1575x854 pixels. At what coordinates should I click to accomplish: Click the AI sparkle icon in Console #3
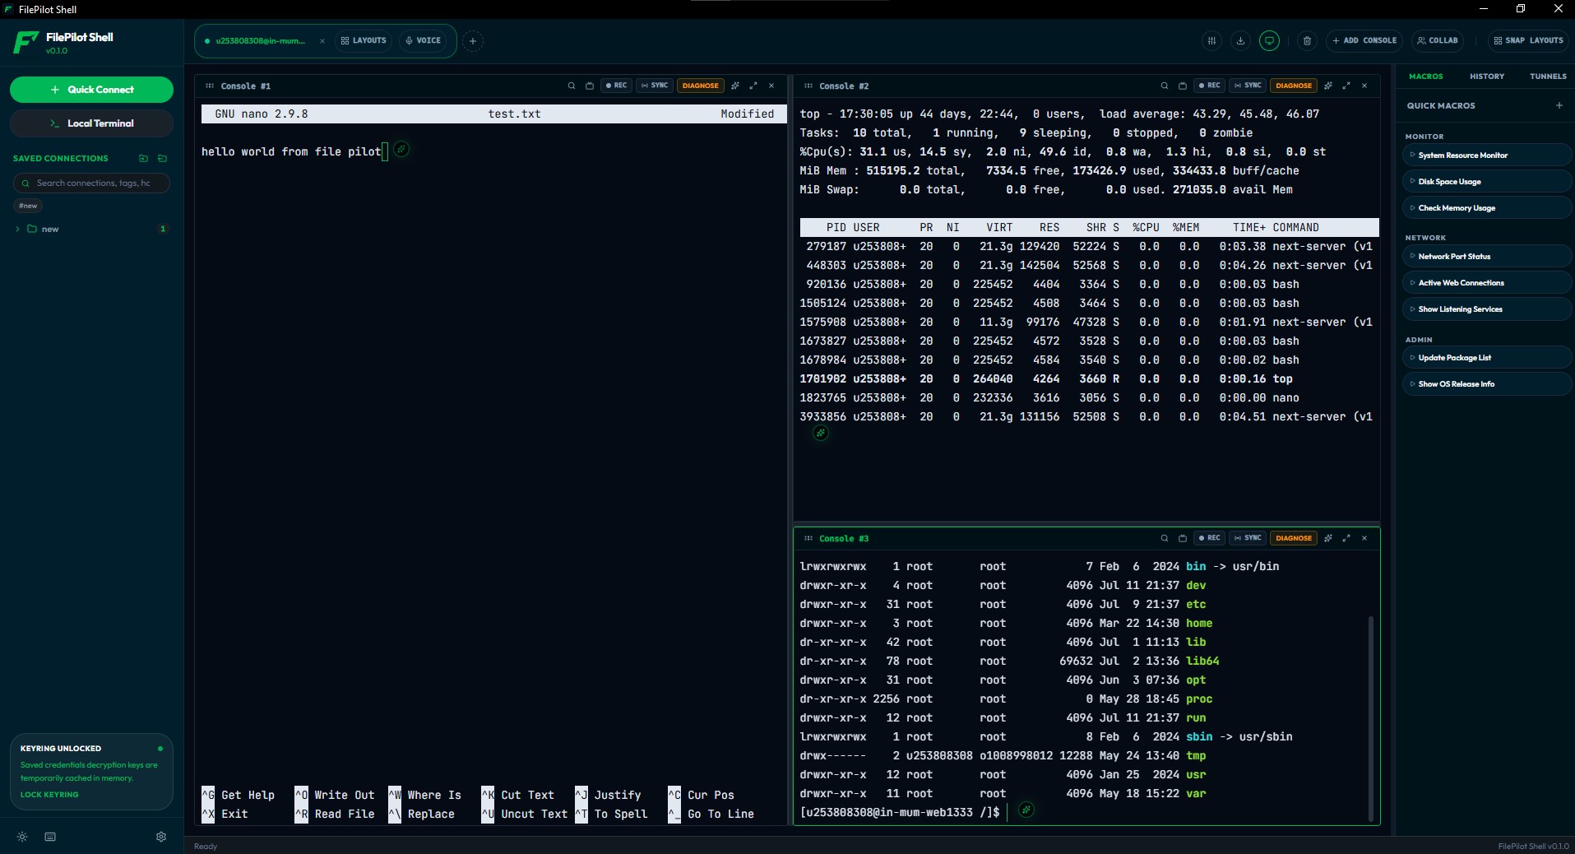pos(1328,538)
